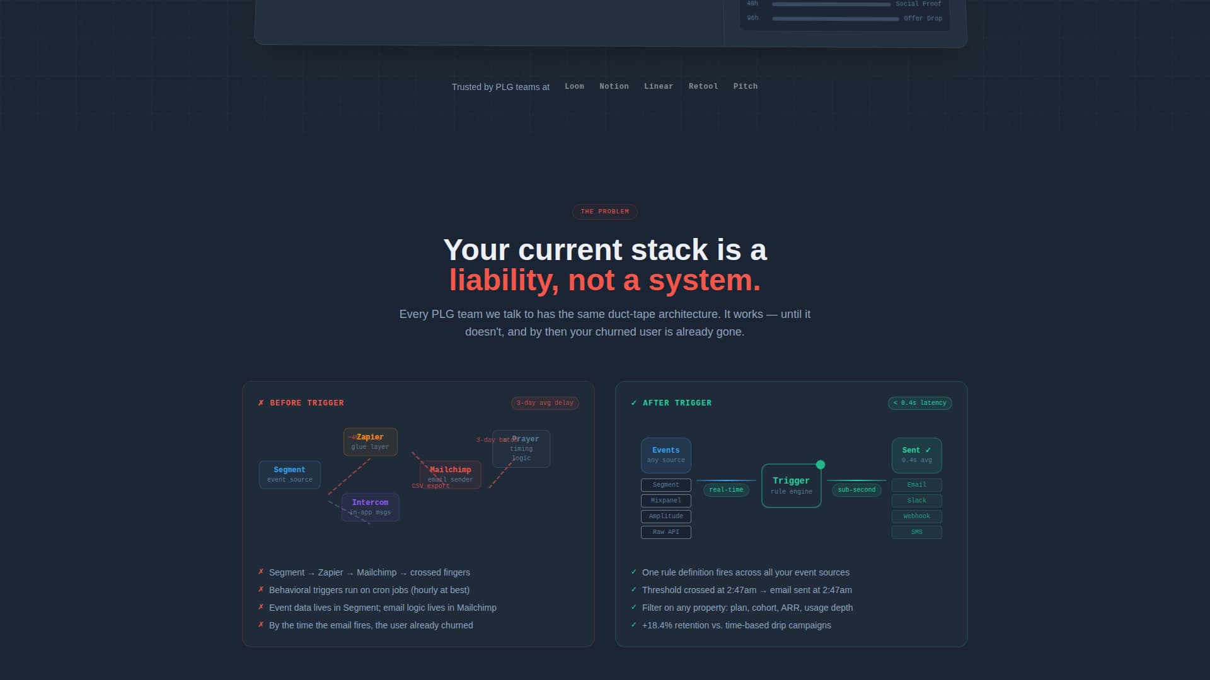Select the Zapier glue layer node
1210x680 pixels.
tap(370, 441)
